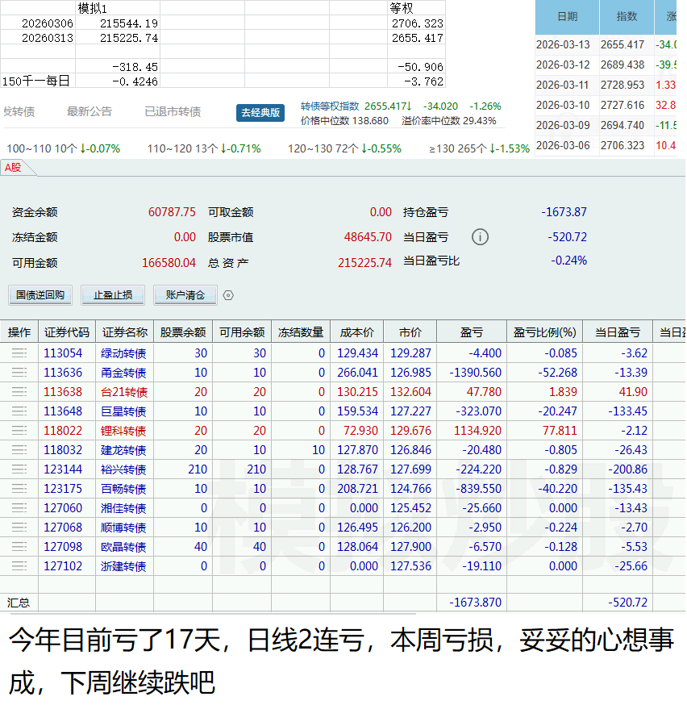Click the 操作 column header
Screen dimensions: 687x705
click(19, 332)
